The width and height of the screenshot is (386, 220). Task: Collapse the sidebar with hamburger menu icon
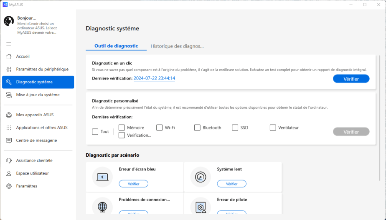click(9, 44)
